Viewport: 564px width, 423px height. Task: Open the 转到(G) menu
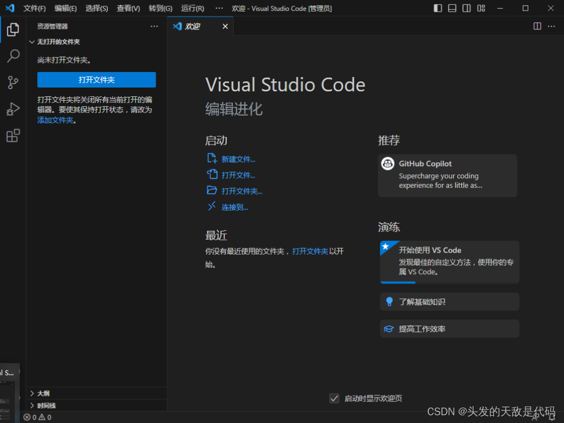click(x=161, y=8)
